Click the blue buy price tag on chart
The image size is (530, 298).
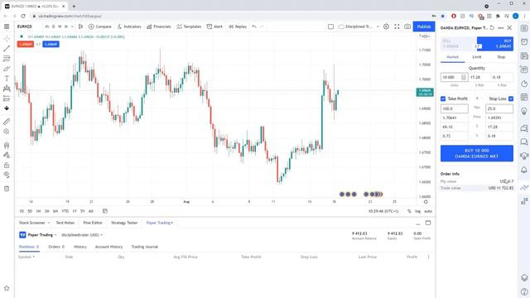click(x=51, y=44)
